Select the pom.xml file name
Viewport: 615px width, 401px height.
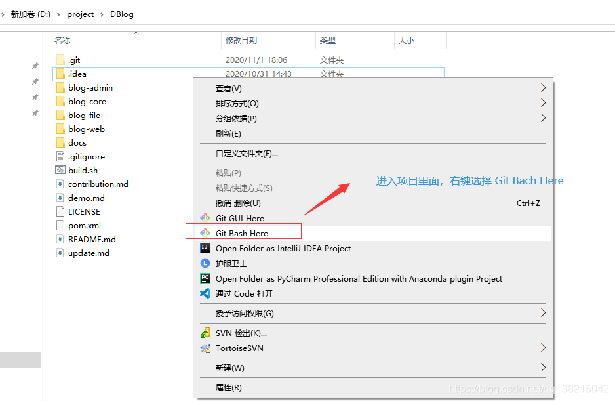[85, 226]
